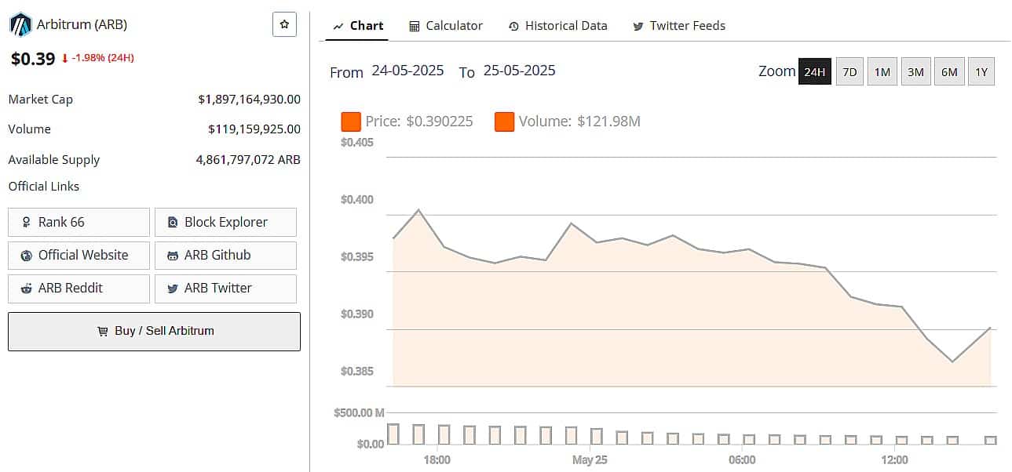
Task: Open the Rank 66 link
Action: [79, 222]
